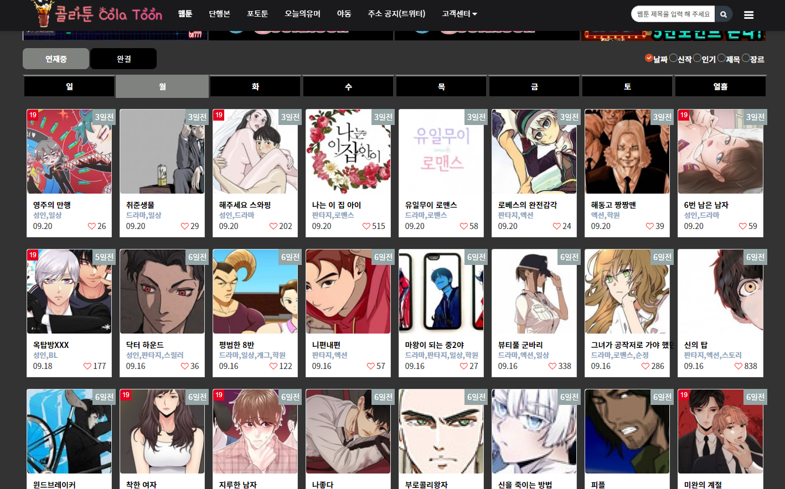Screen dimensions: 785x489
Task: Select the 금 day tab
Action: pos(534,87)
